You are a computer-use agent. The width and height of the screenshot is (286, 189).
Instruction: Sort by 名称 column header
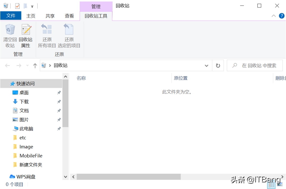81,78
